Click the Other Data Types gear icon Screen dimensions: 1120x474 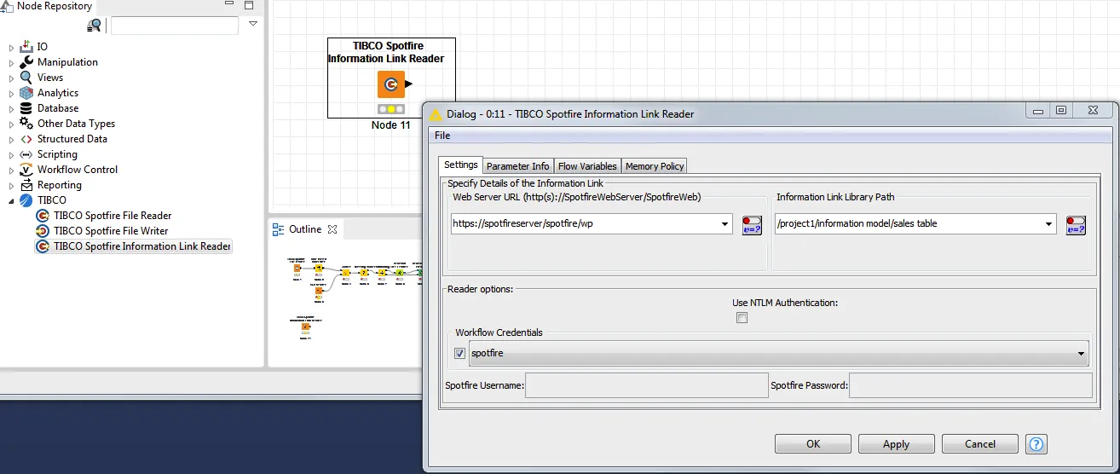coord(26,124)
